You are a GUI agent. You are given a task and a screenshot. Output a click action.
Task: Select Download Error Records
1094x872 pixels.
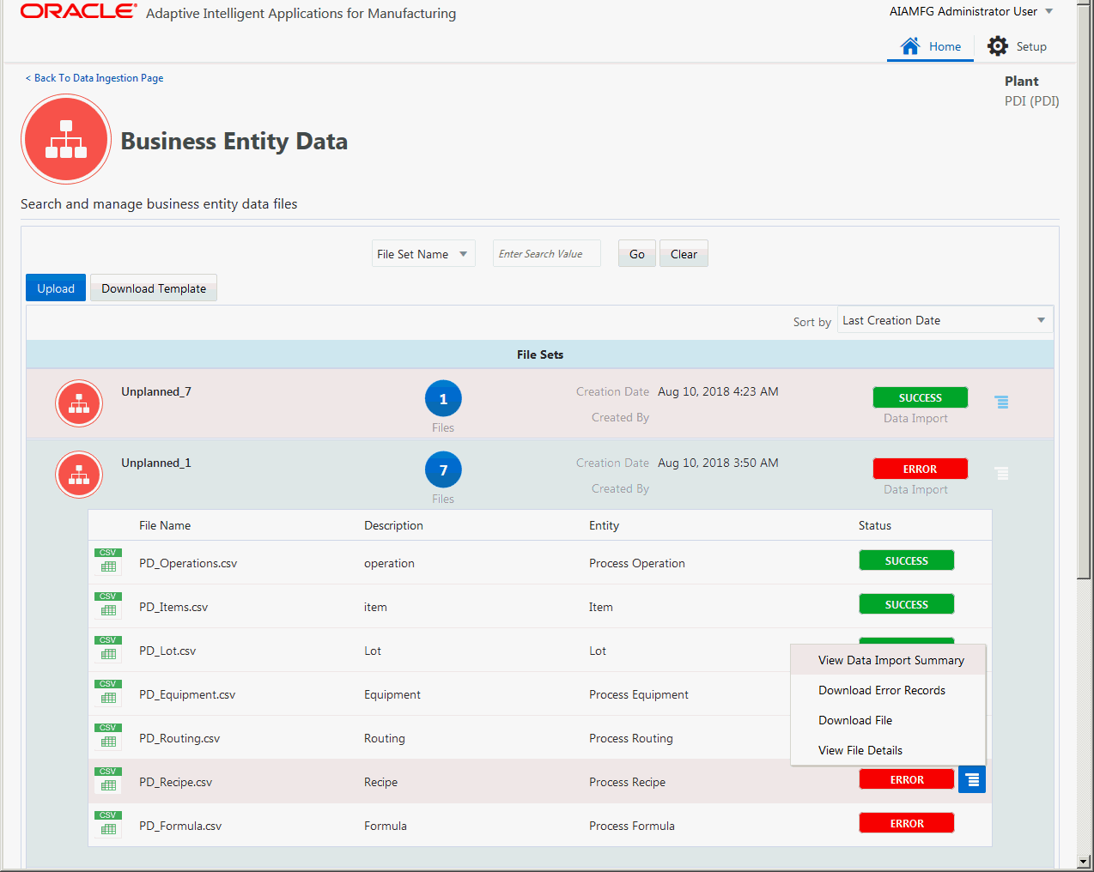pyautogui.click(x=889, y=690)
